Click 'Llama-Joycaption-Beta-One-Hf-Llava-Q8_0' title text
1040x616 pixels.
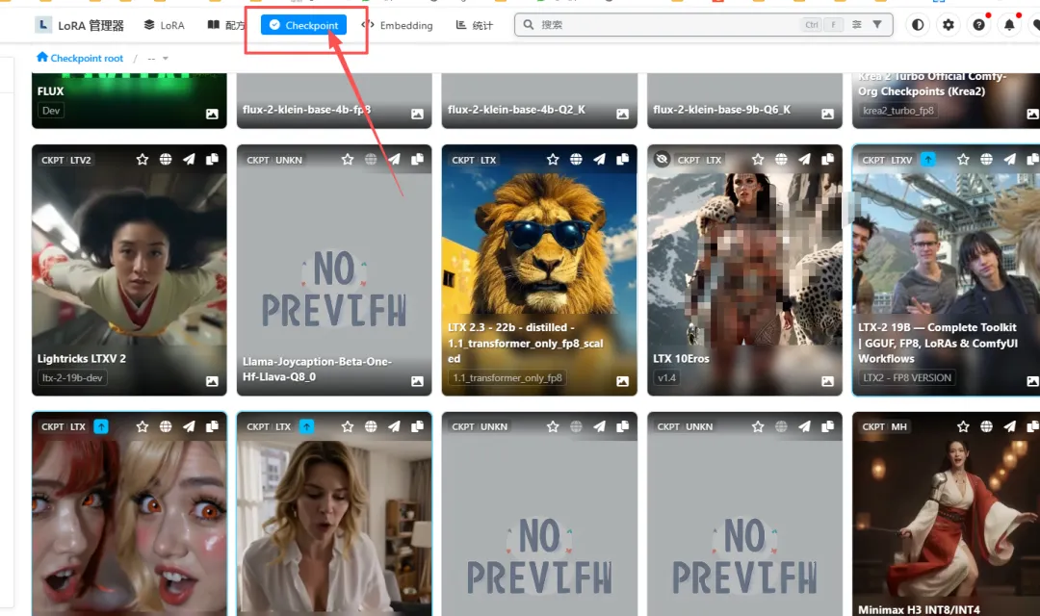[317, 369]
